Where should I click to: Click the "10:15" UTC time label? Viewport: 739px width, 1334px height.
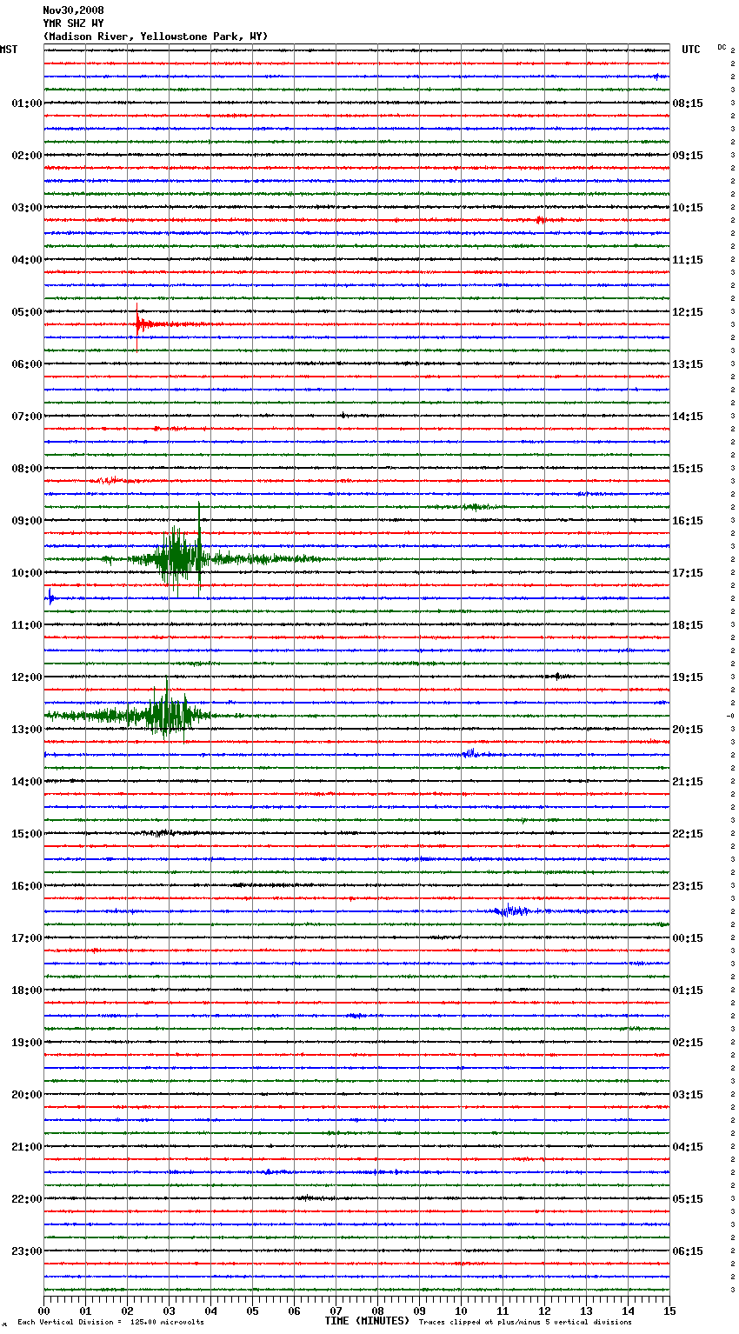point(688,208)
